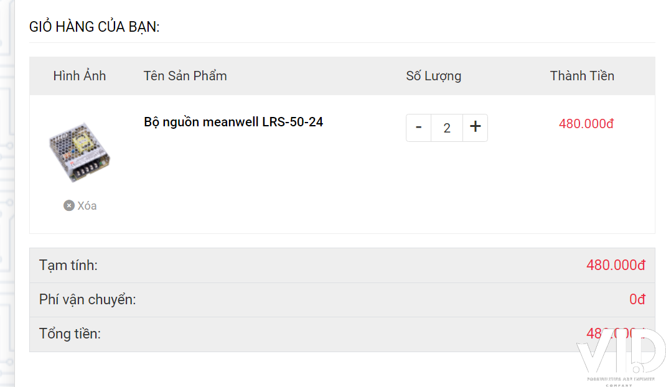The image size is (666, 387).
Task: Open the Meanwell power supply thumbnail
Action: coord(80,152)
